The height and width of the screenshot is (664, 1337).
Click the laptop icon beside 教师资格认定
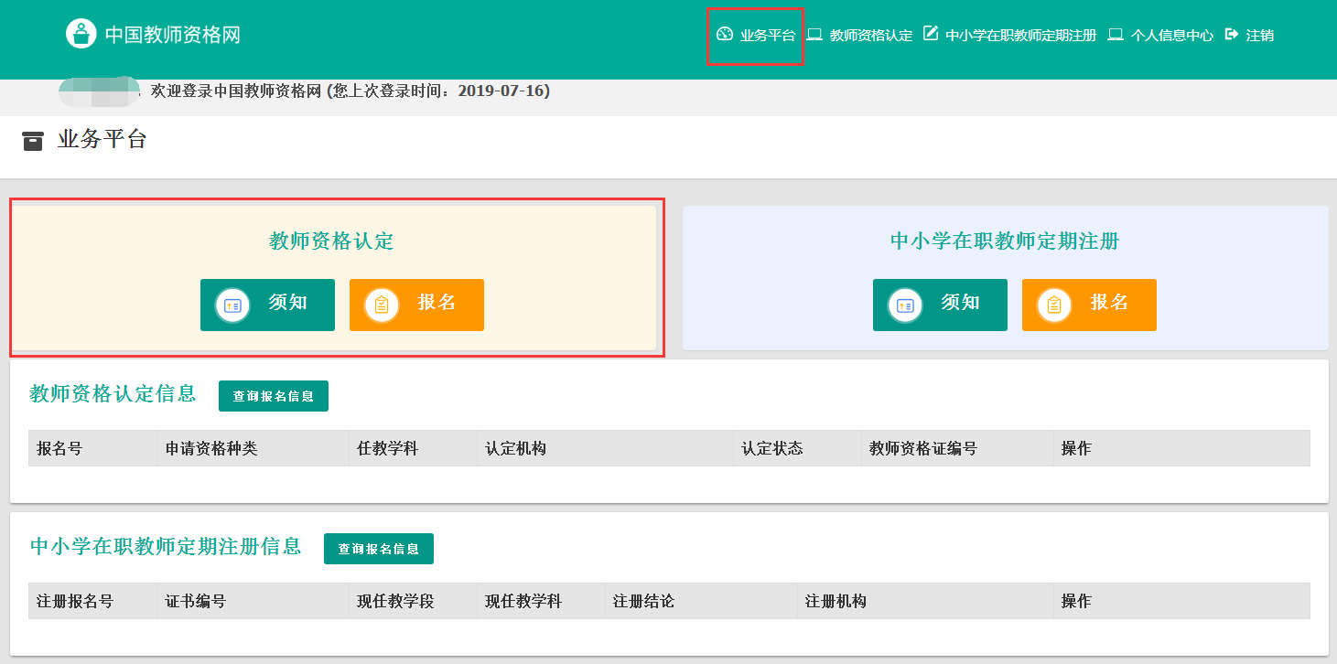click(814, 35)
